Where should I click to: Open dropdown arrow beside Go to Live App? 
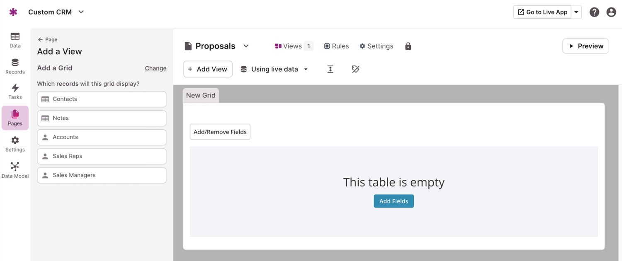576,12
